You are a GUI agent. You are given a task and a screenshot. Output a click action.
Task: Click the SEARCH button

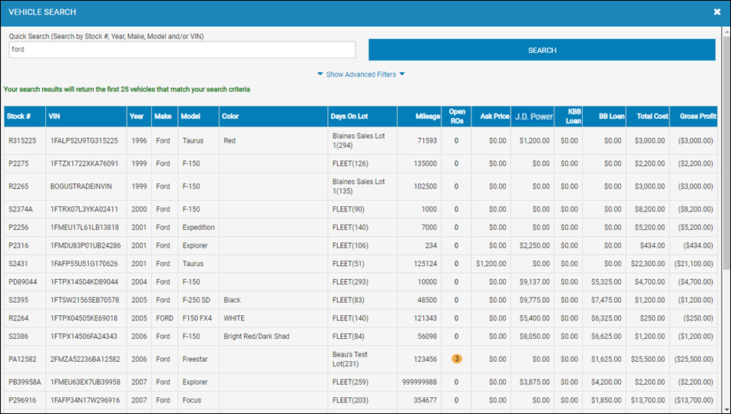point(542,50)
